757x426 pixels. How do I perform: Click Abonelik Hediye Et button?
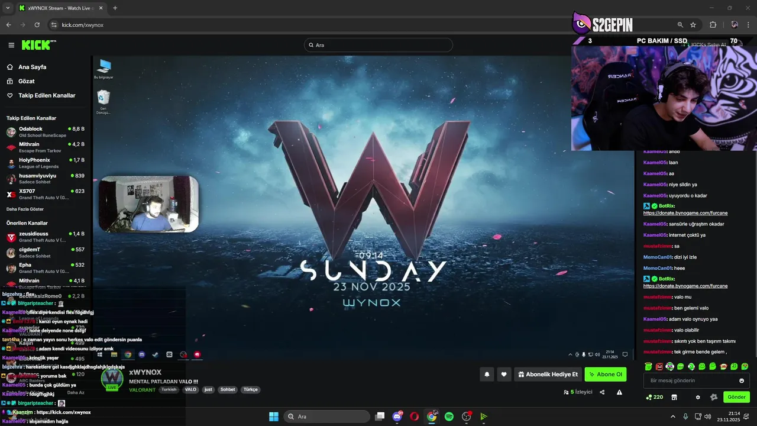[548, 374]
